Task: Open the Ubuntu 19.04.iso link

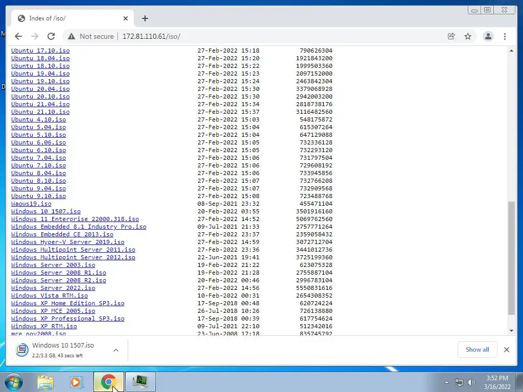Action: pyautogui.click(x=40, y=73)
